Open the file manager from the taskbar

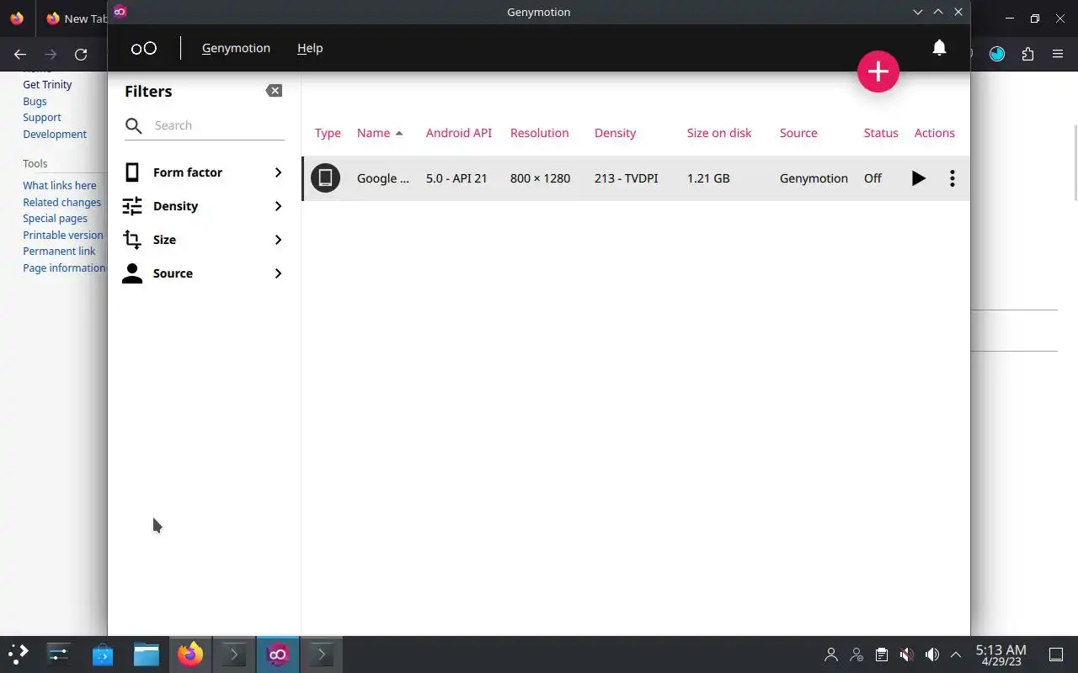click(147, 654)
